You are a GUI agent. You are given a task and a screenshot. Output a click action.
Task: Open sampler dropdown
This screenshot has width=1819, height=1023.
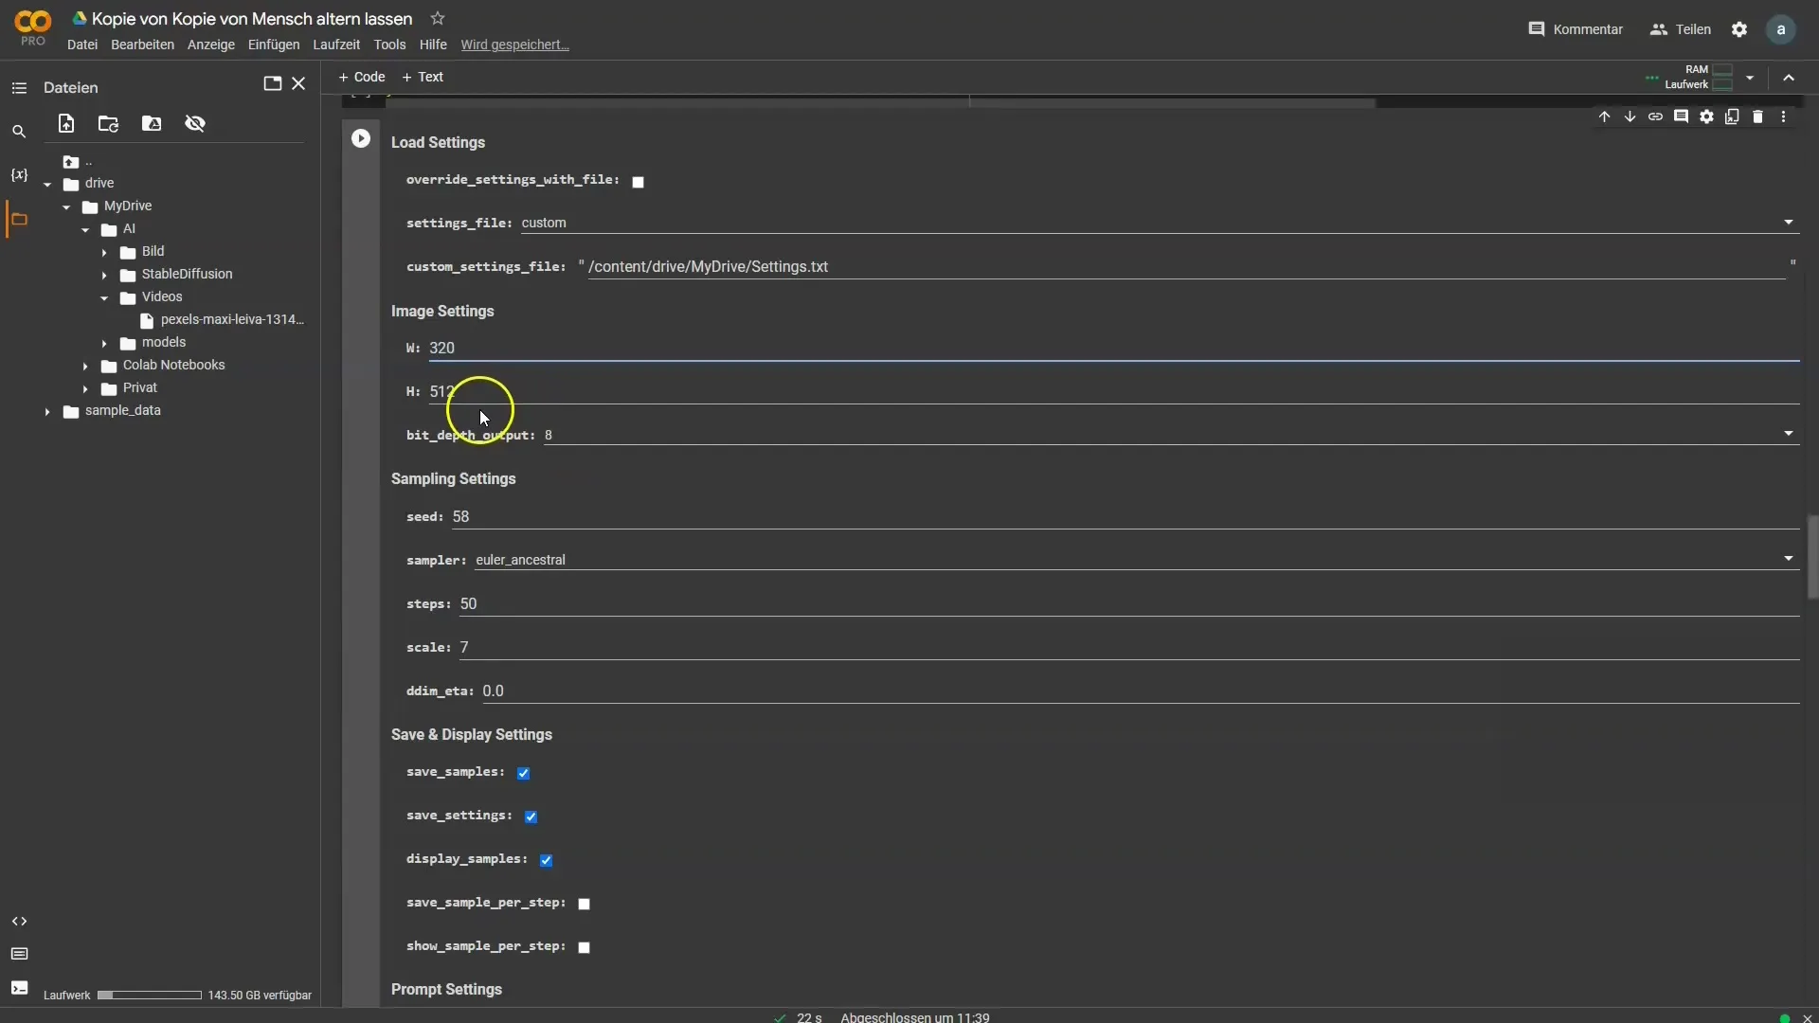coord(1137,560)
